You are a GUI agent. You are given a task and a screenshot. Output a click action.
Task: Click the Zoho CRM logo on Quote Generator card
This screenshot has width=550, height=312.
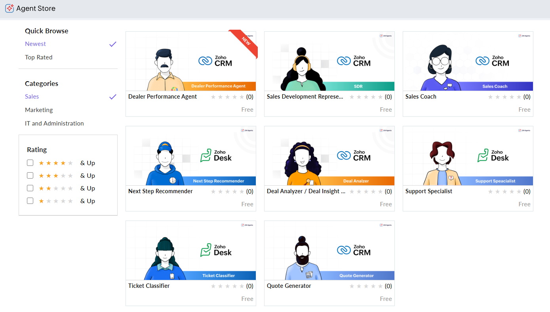point(354,250)
